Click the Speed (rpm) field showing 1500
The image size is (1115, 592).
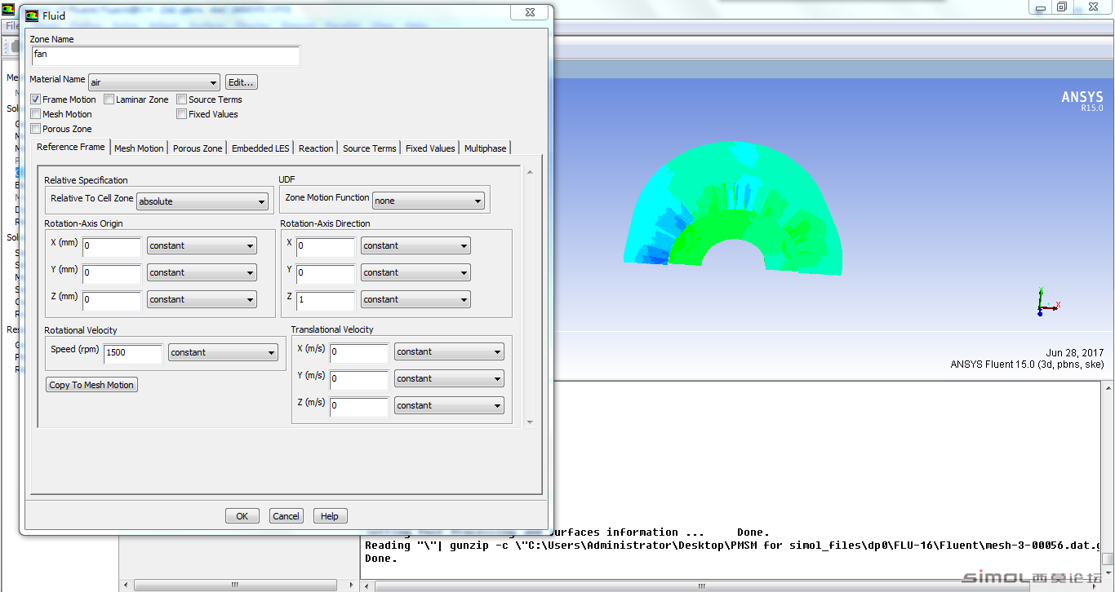click(x=133, y=354)
